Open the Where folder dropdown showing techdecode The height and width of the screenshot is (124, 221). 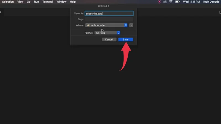(x=106, y=25)
